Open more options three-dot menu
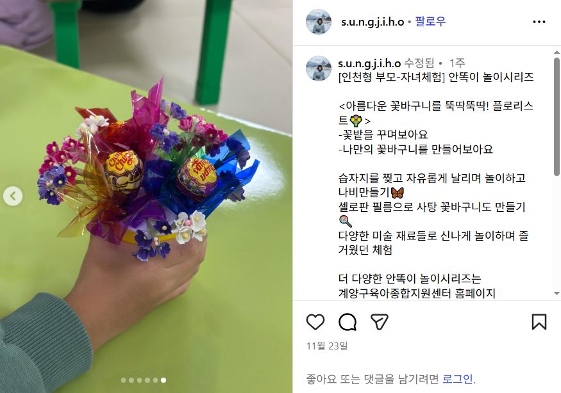561x393 pixels. coord(539,22)
